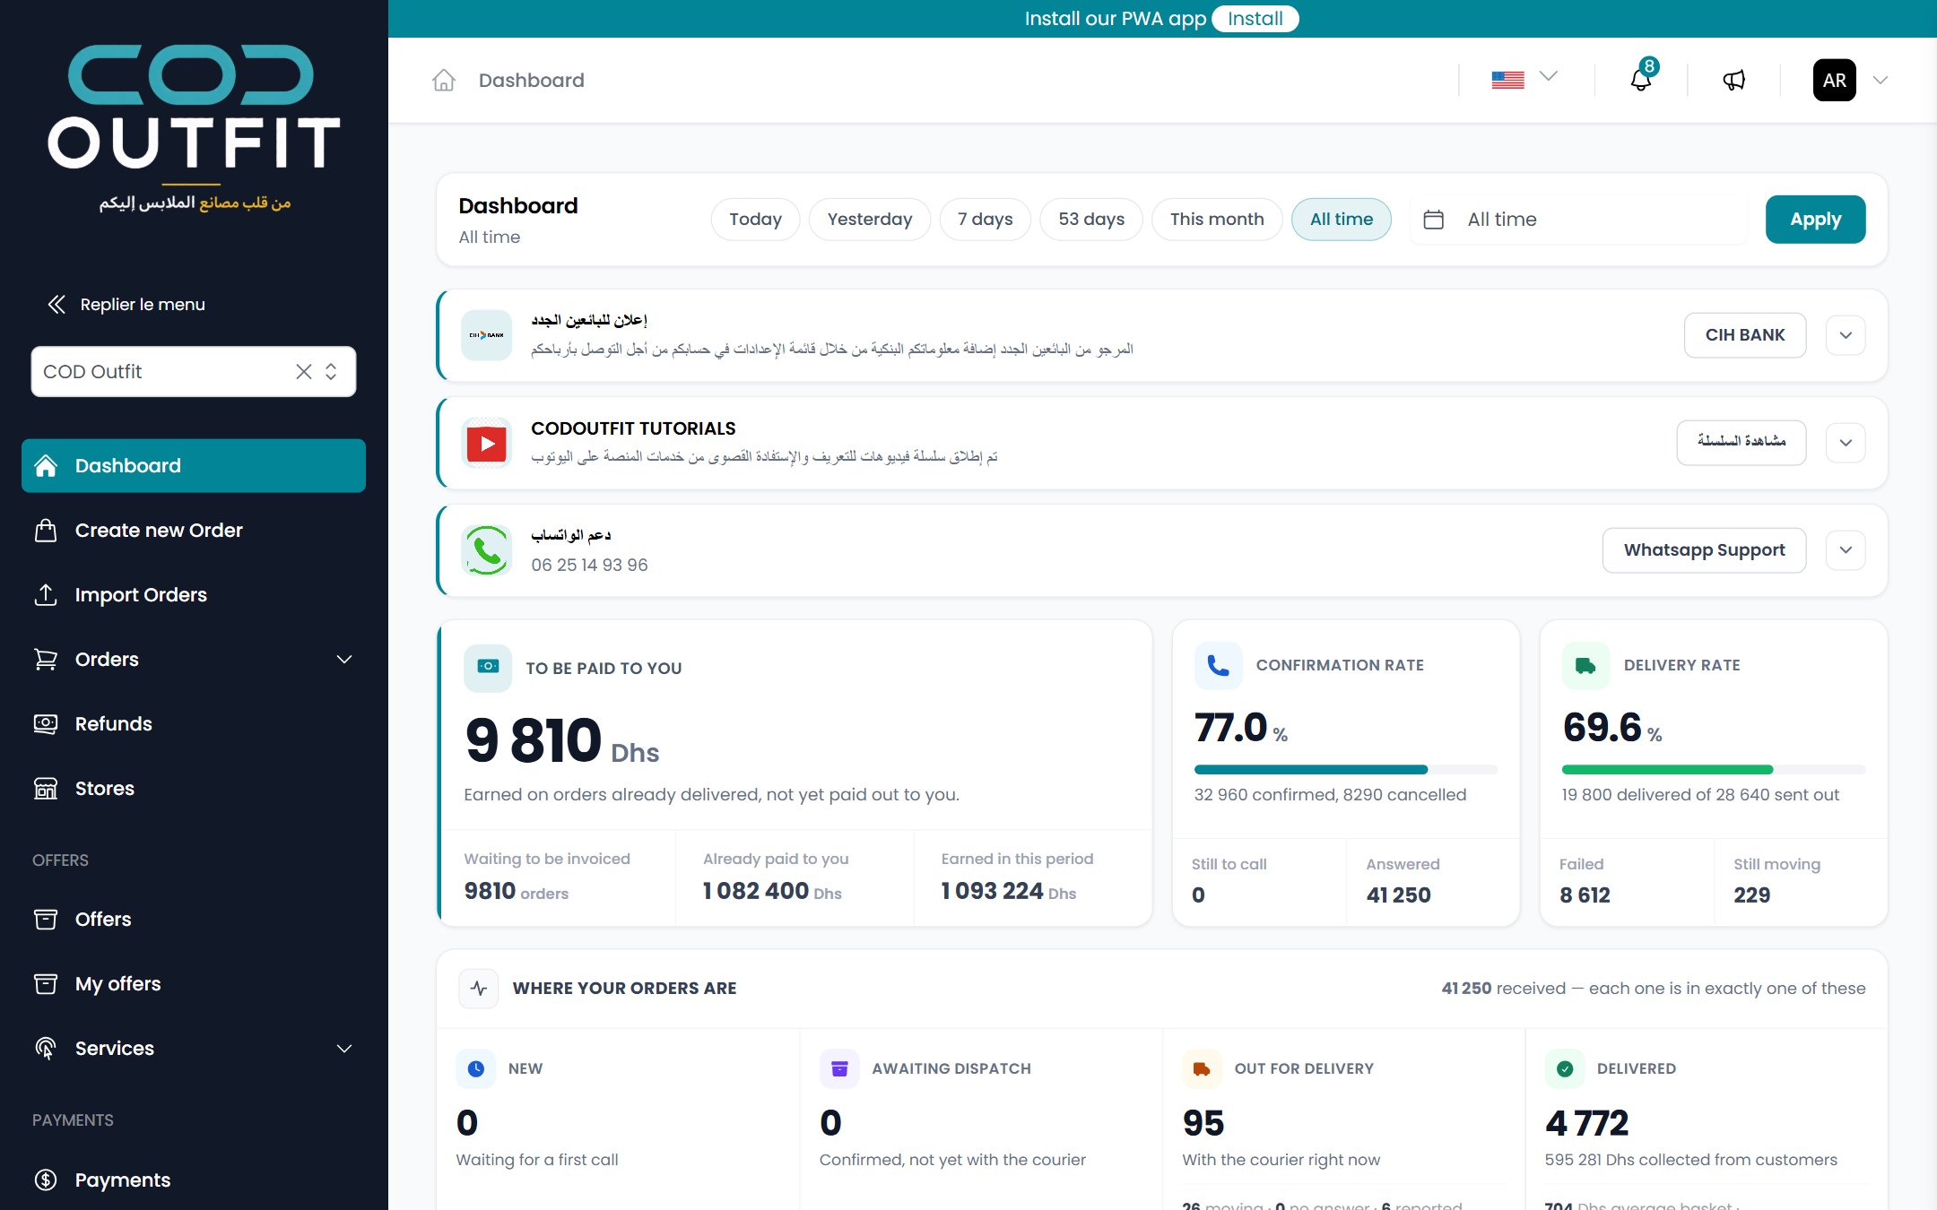Open Import Orders page
The width and height of the screenshot is (1937, 1210).
click(194, 595)
